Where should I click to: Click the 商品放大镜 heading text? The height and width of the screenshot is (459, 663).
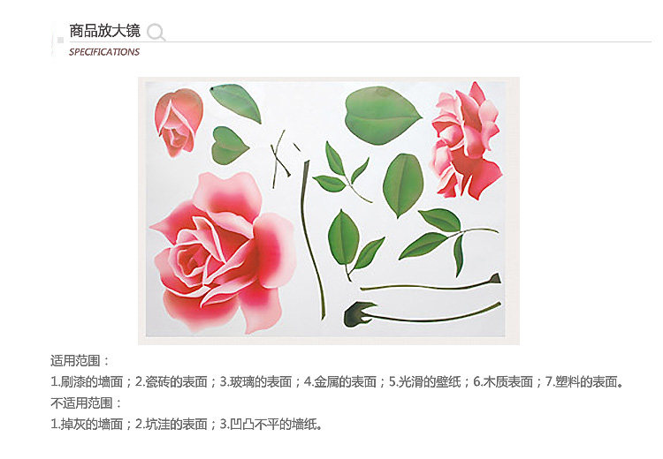[104, 31]
